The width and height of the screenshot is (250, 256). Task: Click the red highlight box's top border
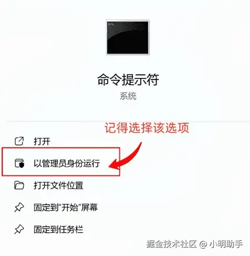tap(61, 148)
